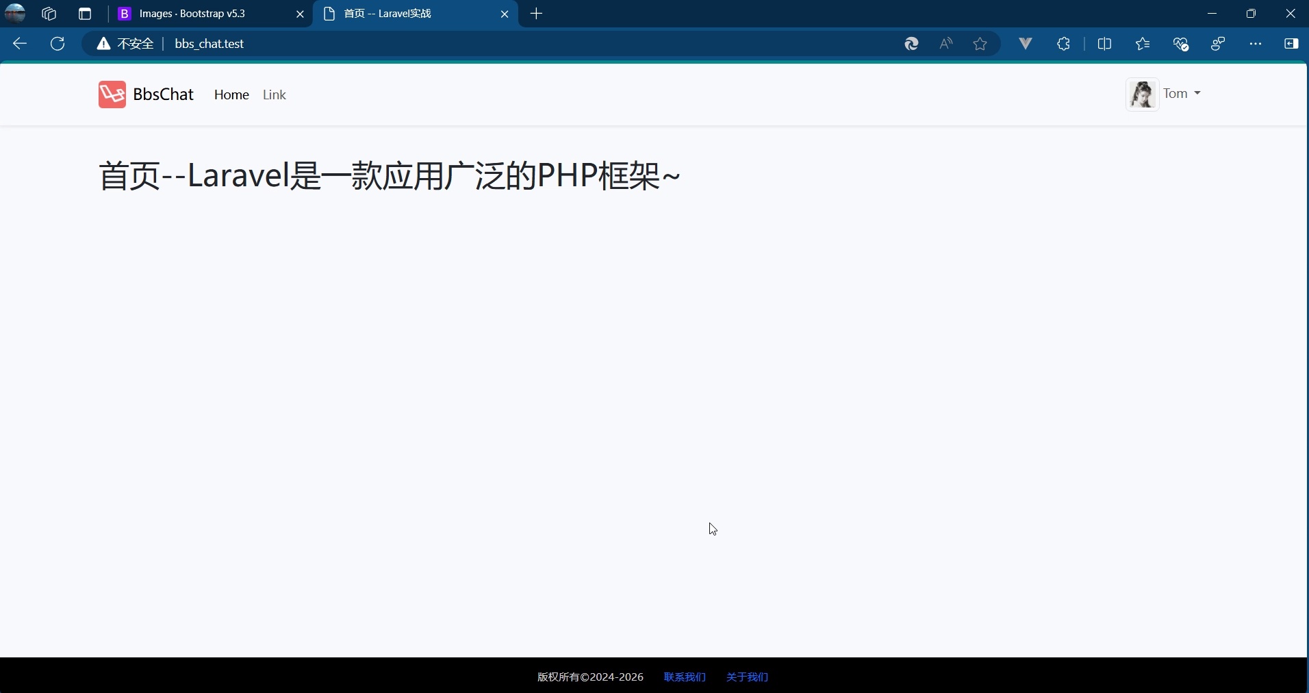Add bbs_chat.test to favorites with the star
This screenshot has height=693, width=1309.
tap(980, 44)
